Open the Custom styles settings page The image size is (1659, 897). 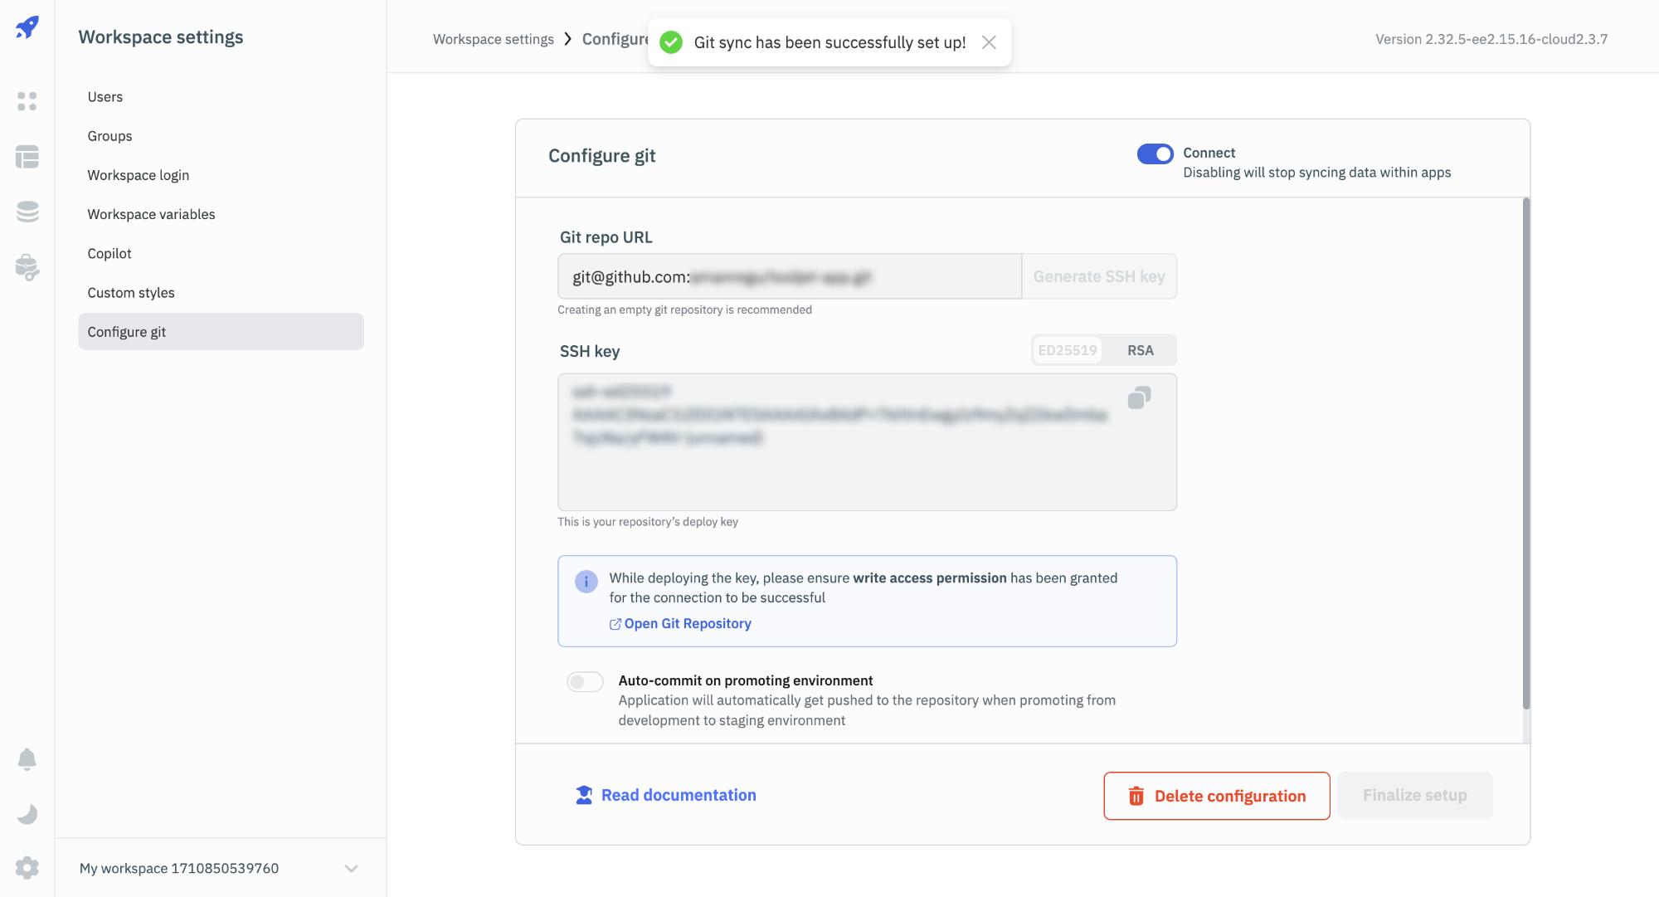pos(131,293)
